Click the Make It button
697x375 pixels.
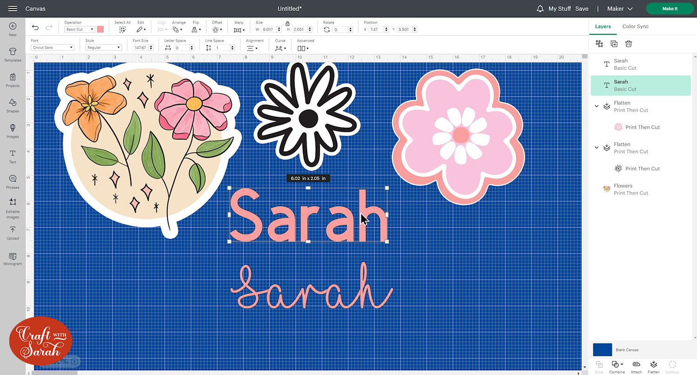click(670, 9)
